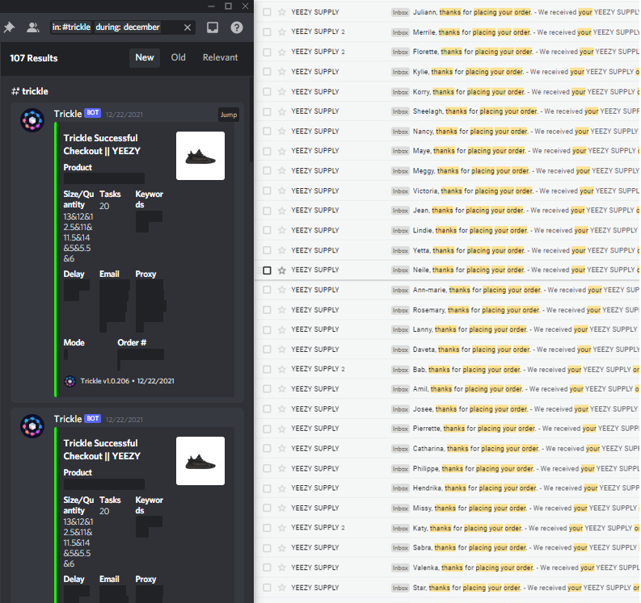
Task: Star the Rosemary order email
Action: (281, 310)
